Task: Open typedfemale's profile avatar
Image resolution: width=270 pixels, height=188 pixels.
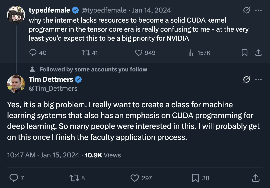Action: pos(16,15)
